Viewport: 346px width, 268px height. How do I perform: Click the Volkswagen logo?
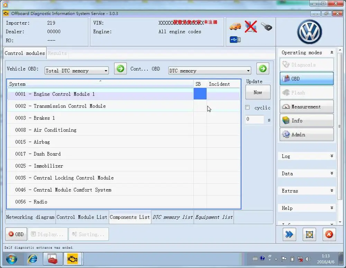coord(310,32)
